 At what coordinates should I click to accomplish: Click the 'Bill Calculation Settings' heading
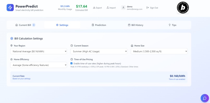pos(29,38)
